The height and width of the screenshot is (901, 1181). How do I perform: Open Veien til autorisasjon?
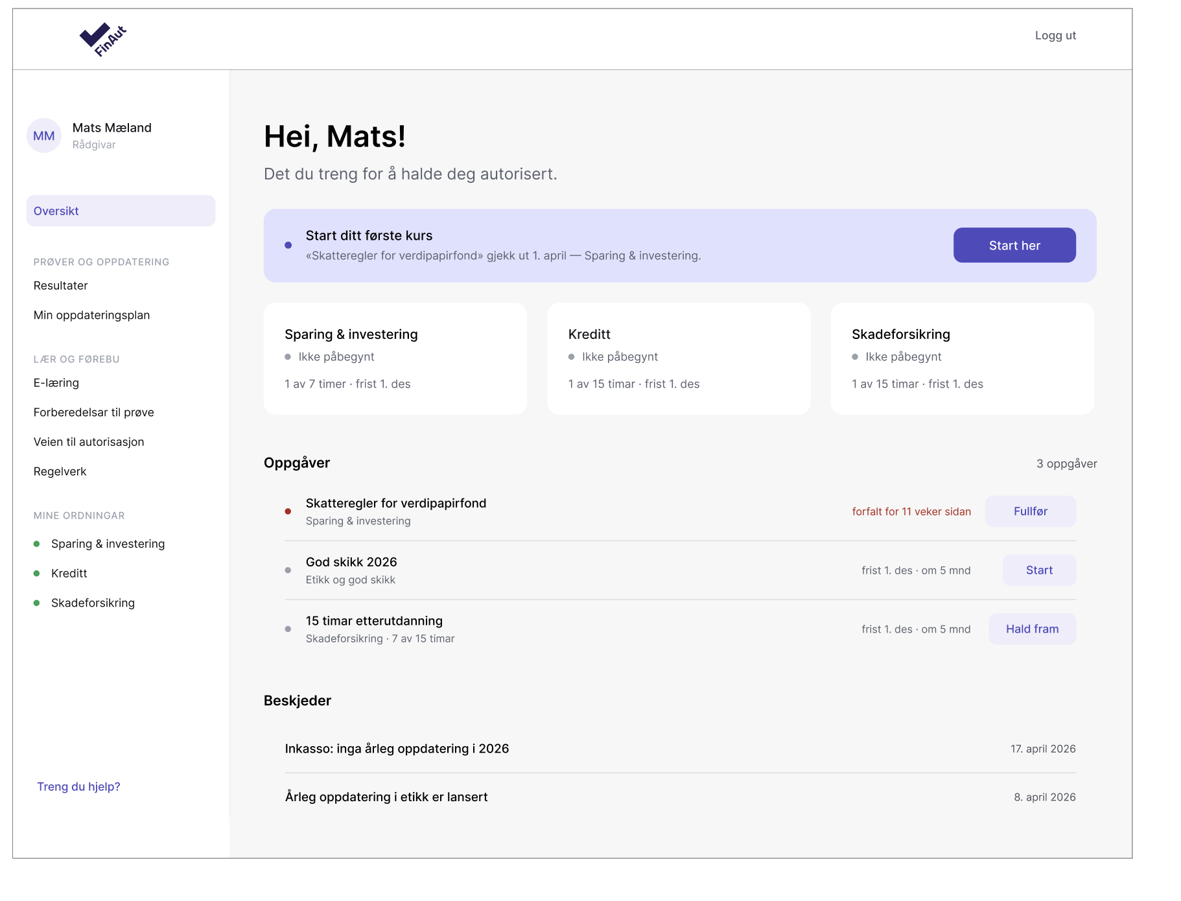[x=89, y=442]
